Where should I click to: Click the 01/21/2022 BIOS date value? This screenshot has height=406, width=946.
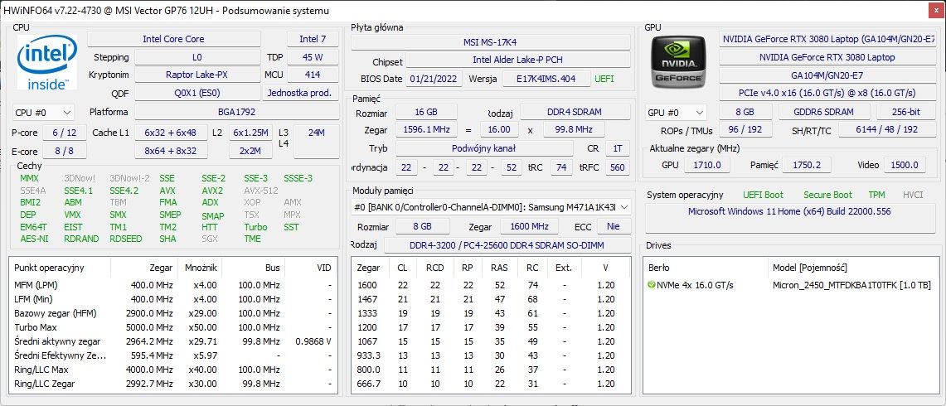point(435,79)
